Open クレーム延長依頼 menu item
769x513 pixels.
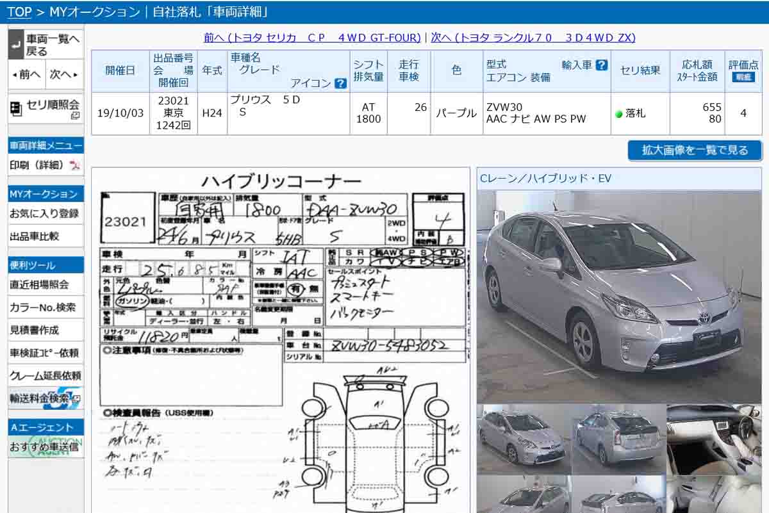(x=45, y=375)
